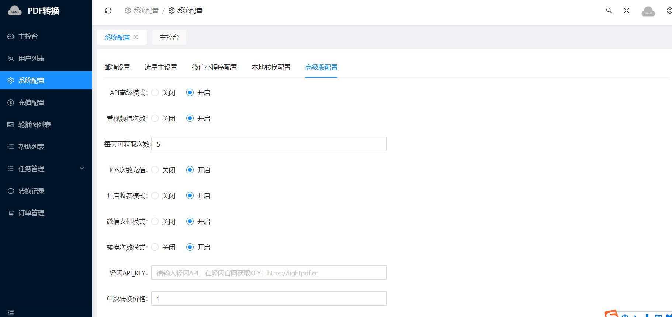Set API高级模式 to 关闭
The width and height of the screenshot is (672, 317).
155,92
